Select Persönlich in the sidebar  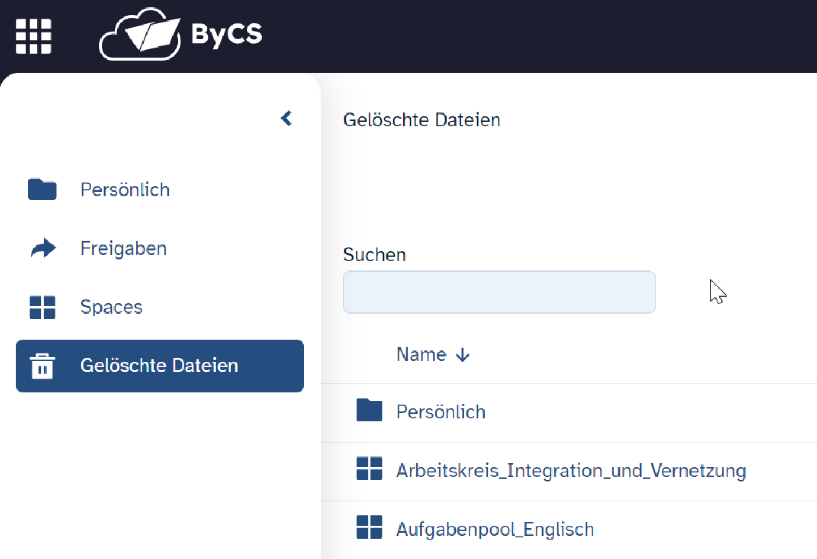125,189
